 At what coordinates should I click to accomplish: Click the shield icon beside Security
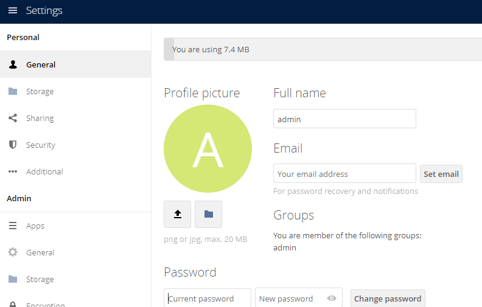pos(13,145)
